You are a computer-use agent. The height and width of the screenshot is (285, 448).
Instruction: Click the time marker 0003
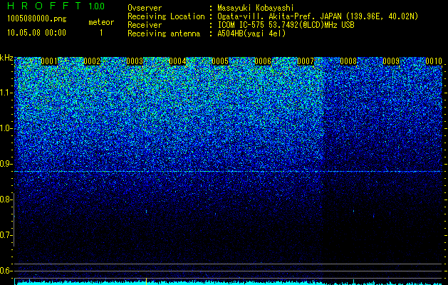tap(135, 61)
